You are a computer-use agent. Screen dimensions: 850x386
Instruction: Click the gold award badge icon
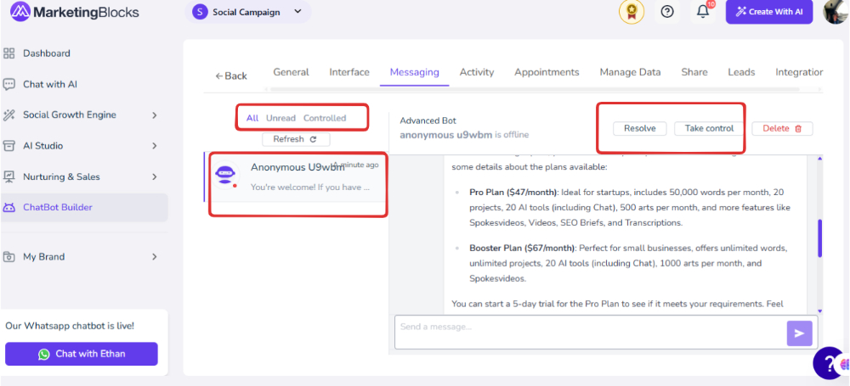(x=632, y=11)
